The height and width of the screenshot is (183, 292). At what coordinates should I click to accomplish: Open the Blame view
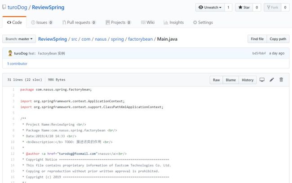pos(231,80)
